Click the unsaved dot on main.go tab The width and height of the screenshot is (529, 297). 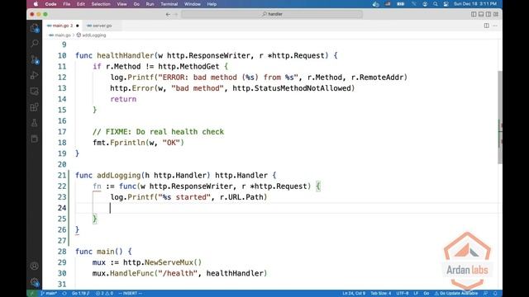point(78,26)
